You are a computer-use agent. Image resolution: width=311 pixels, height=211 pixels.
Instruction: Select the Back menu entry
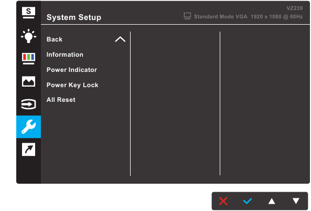click(55, 39)
